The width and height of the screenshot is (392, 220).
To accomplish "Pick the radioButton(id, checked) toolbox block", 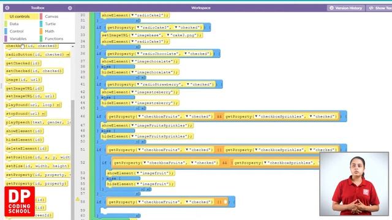I will [x=38, y=54].
